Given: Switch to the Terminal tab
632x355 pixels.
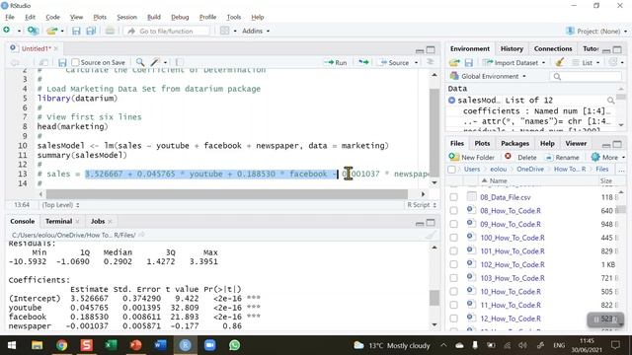Looking at the screenshot, I should tap(58, 221).
